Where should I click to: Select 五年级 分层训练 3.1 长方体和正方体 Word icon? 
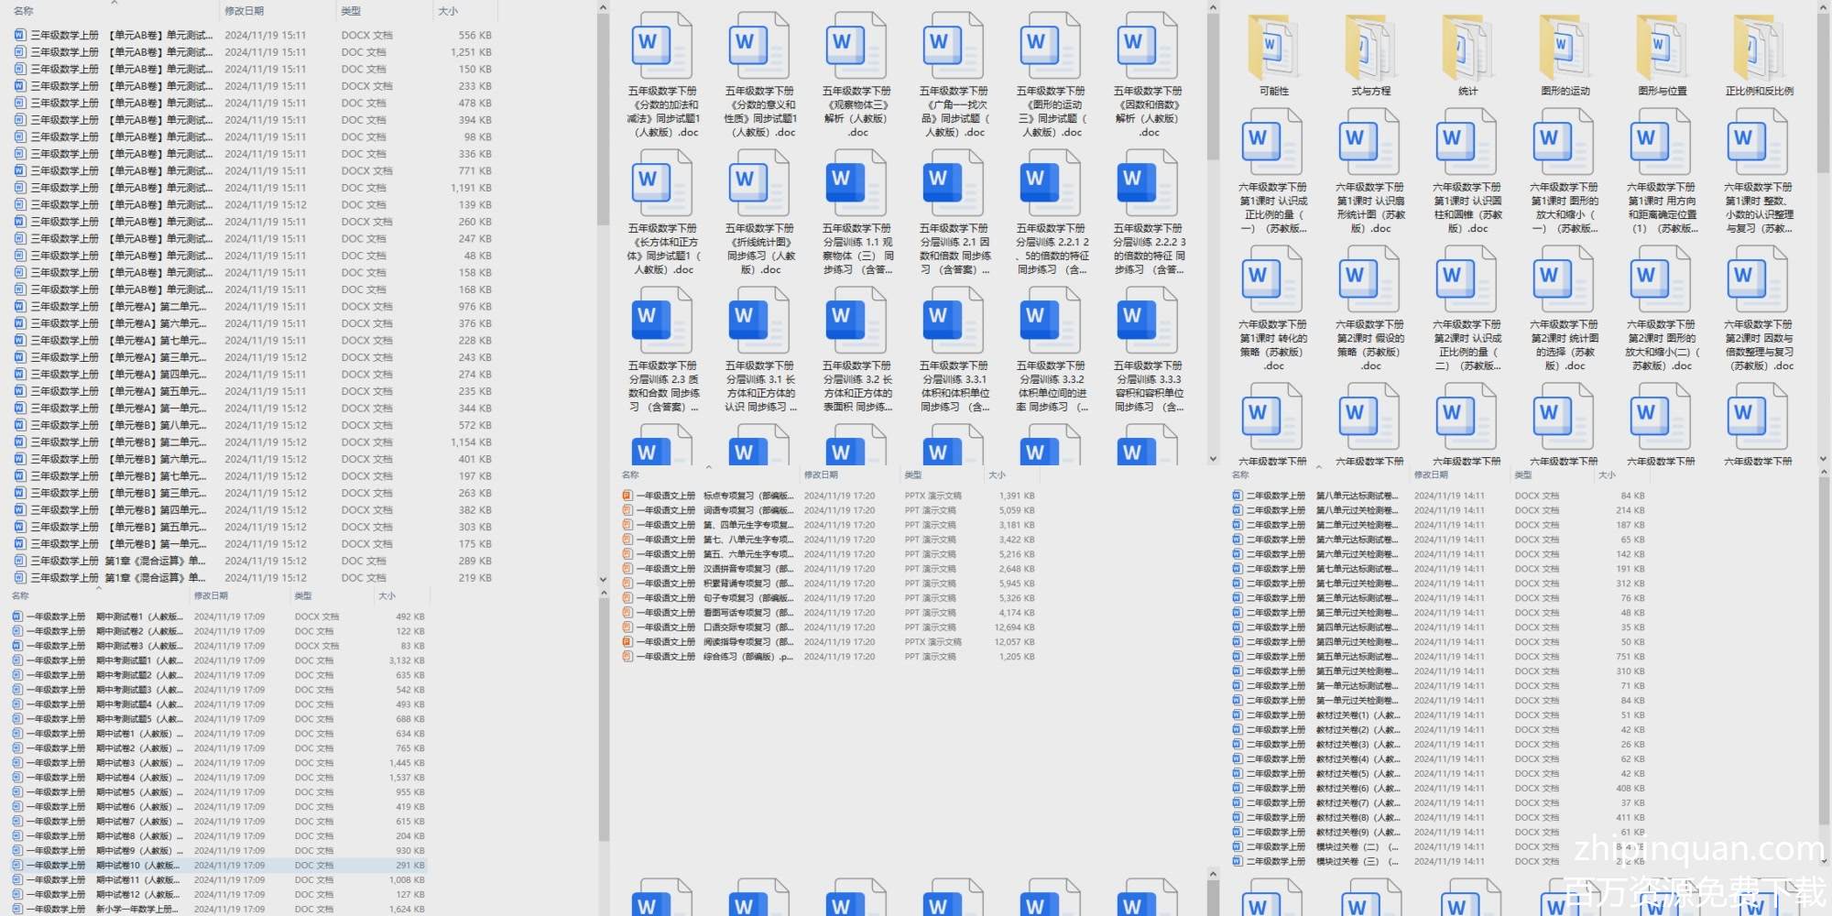(x=759, y=322)
